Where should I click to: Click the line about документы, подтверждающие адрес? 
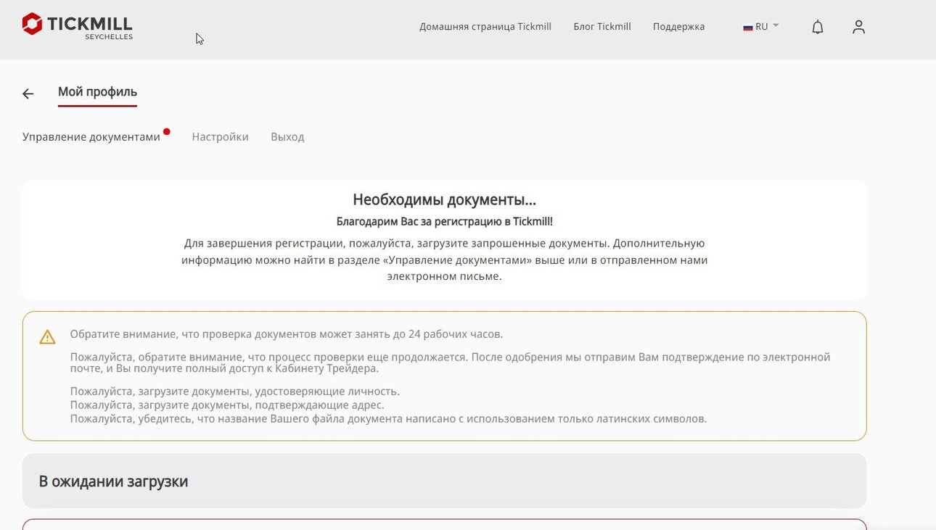tap(227, 405)
